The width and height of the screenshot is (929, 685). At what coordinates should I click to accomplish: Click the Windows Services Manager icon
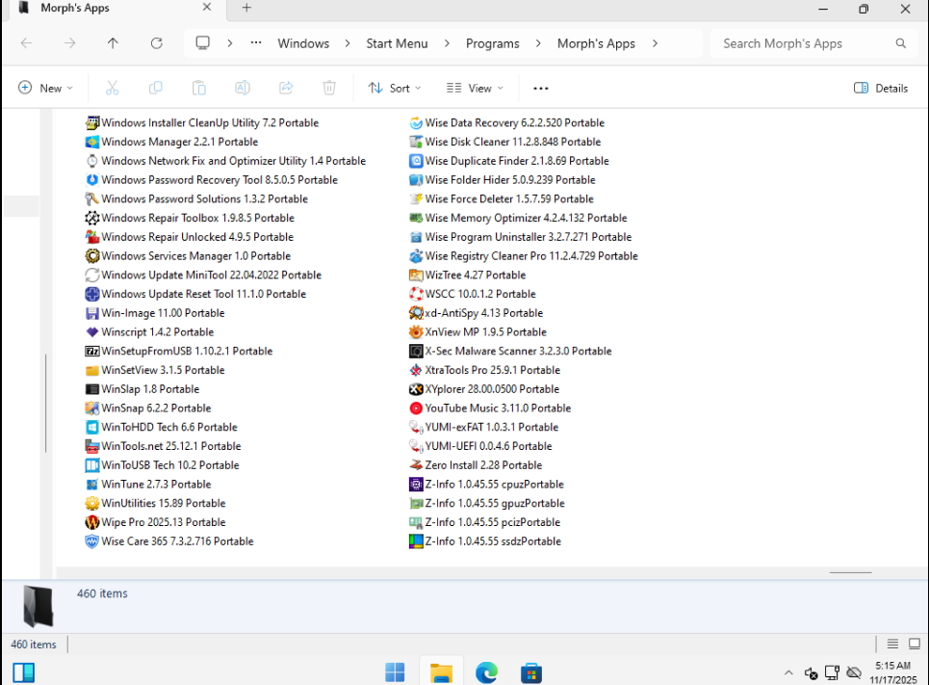(x=91, y=255)
